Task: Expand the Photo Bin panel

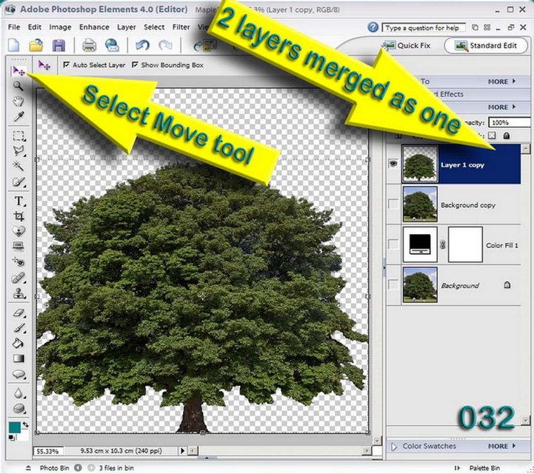Action: point(29,468)
